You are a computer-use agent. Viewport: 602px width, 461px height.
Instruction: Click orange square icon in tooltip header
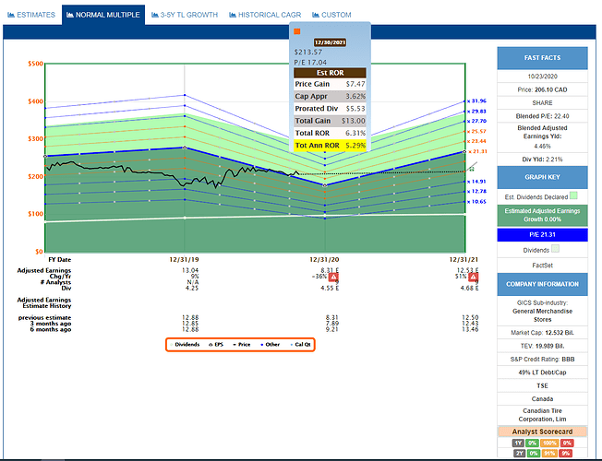(297, 31)
